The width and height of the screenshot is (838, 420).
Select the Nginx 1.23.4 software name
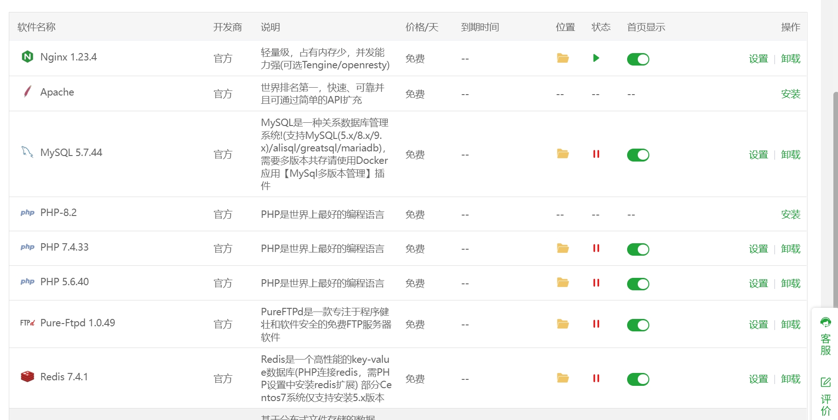click(x=68, y=57)
